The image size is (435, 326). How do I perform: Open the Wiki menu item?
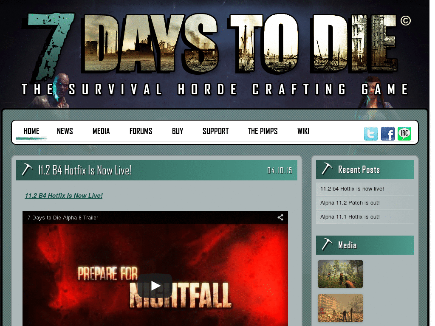[x=303, y=131]
